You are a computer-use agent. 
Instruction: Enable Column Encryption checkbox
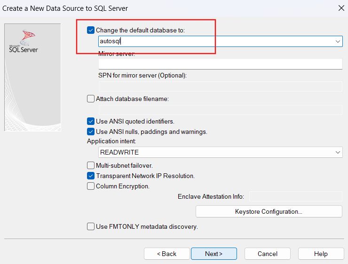pyautogui.click(x=91, y=186)
